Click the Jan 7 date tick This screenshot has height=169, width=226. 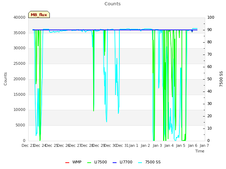pyautogui.click(x=204, y=145)
